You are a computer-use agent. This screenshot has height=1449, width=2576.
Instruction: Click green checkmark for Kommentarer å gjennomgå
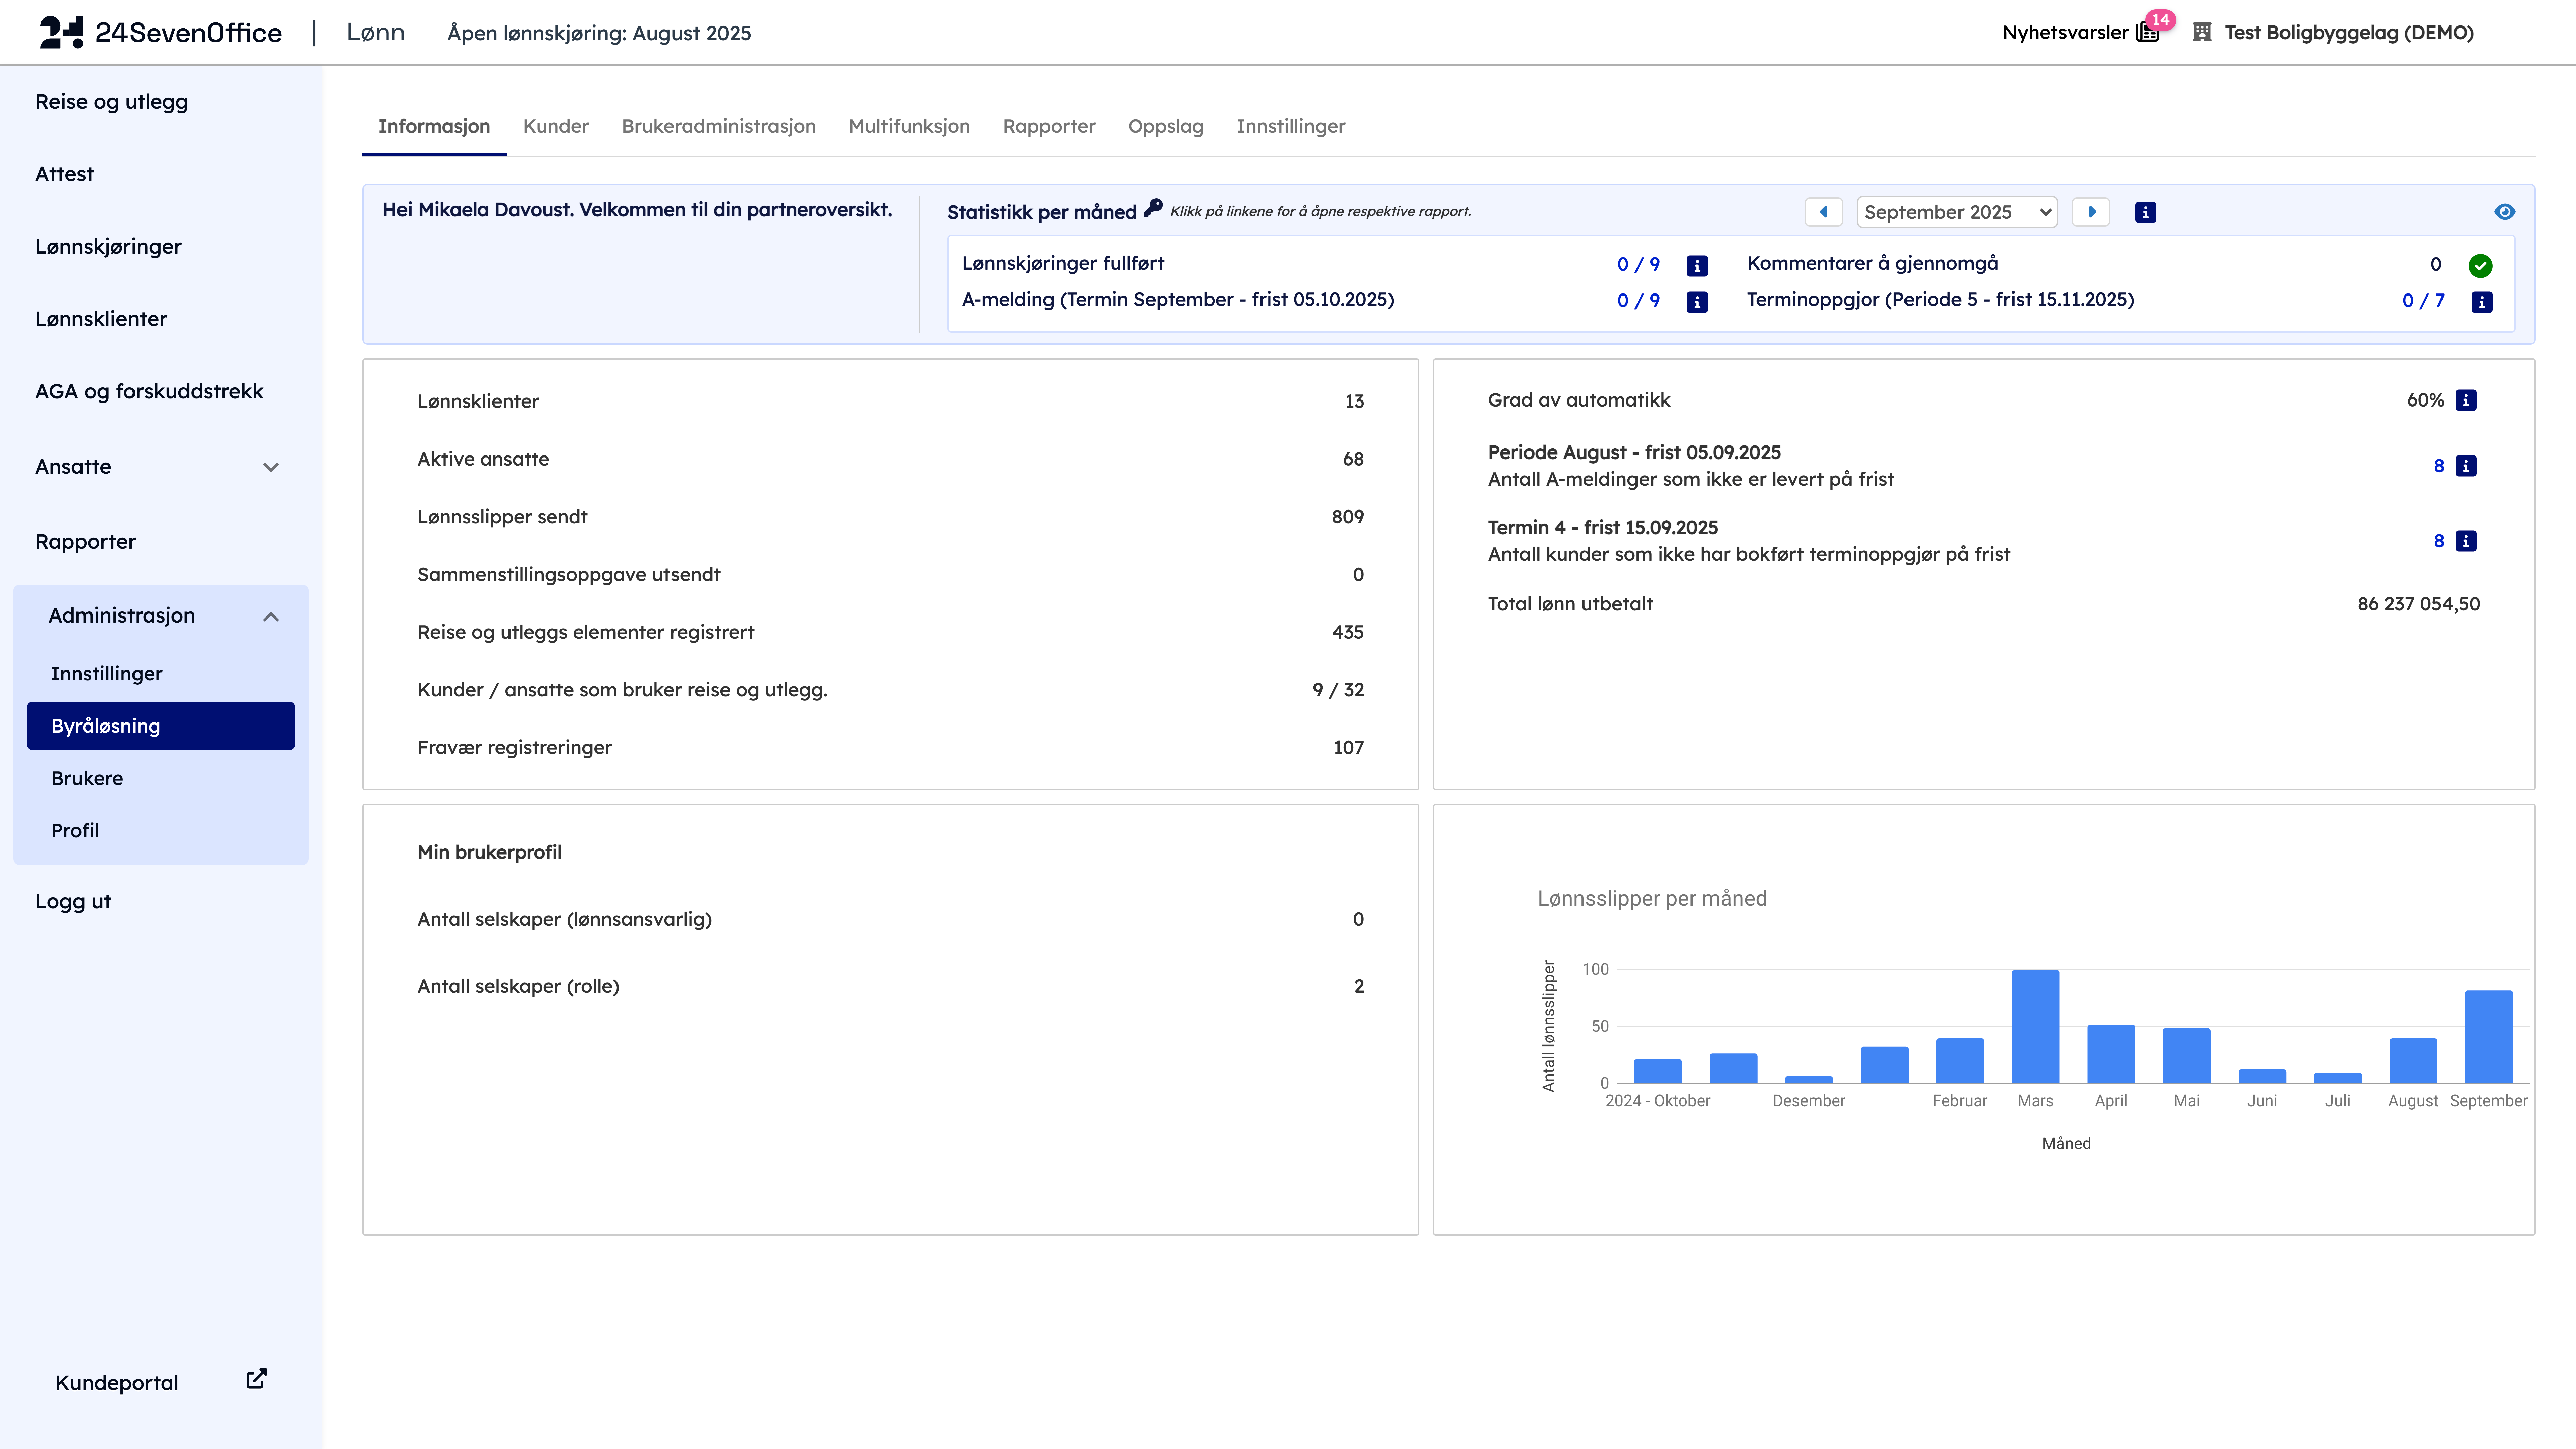pyautogui.click(x=2480, y=266)
